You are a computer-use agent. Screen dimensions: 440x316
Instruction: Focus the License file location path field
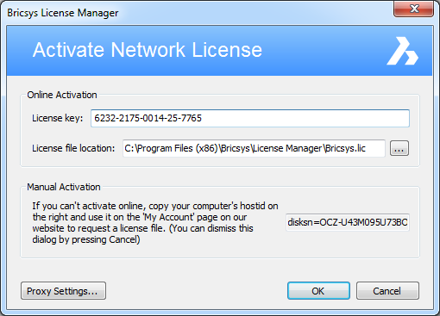tap(254, 148)
